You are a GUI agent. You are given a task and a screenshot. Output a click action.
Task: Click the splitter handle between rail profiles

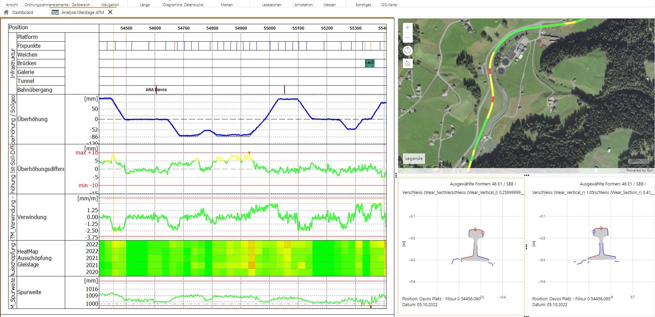526,246
